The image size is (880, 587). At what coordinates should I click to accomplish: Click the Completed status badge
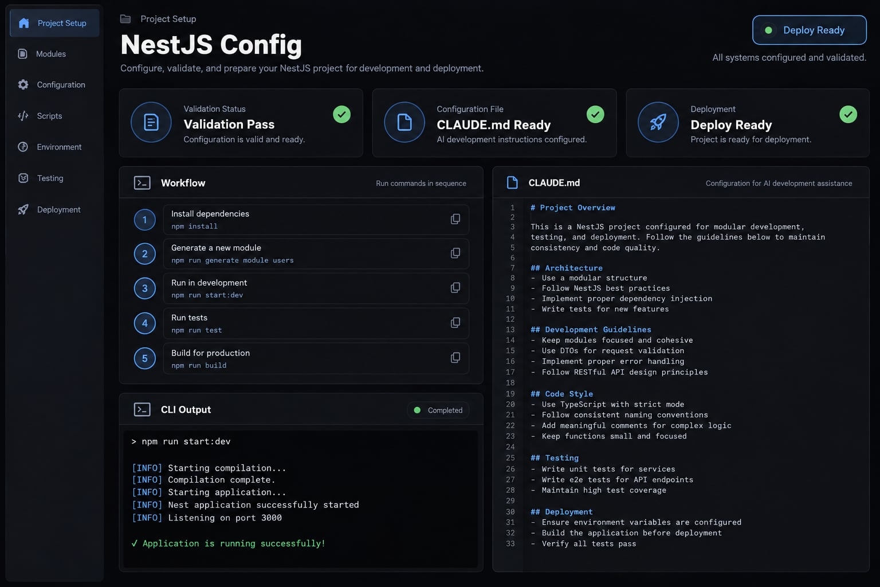438,410
